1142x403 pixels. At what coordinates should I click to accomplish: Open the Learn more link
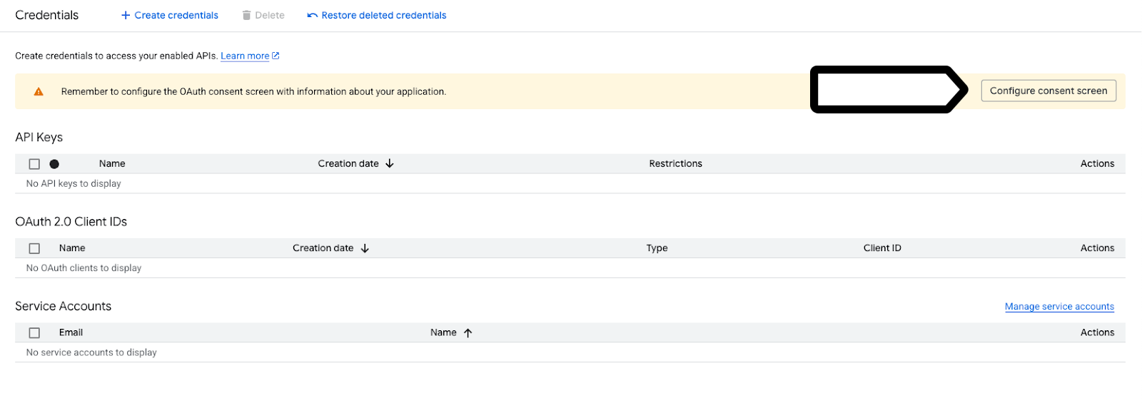coord(245,56)
